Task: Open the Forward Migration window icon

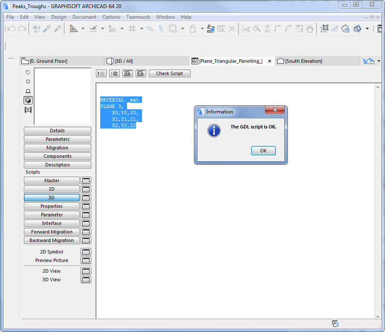Action: [x=86, y=232]
